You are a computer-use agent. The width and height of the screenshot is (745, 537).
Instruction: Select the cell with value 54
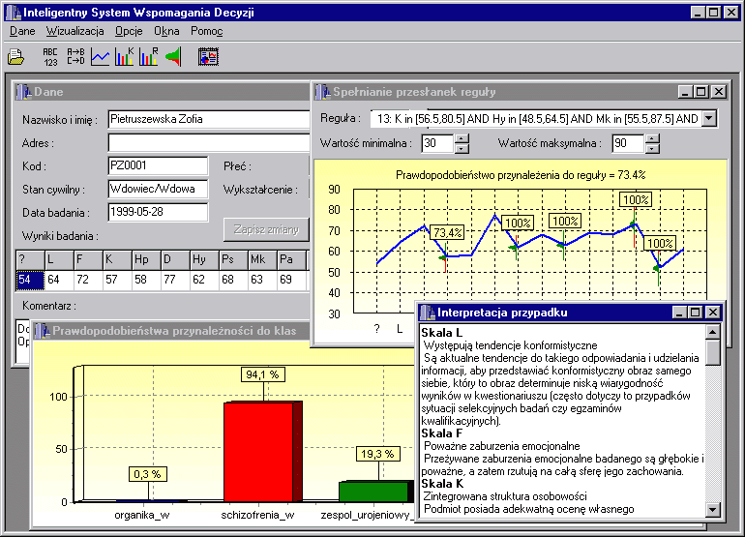coord(29,280)
